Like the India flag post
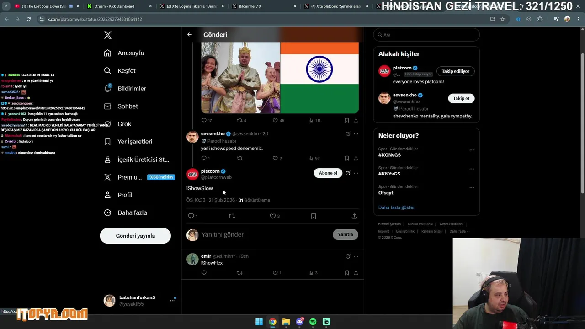 pyautogui.click(x=275, y=121)
